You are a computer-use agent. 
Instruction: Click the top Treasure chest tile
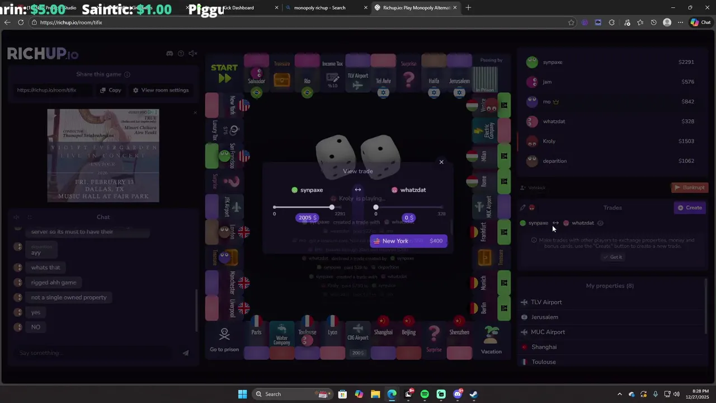282,73
